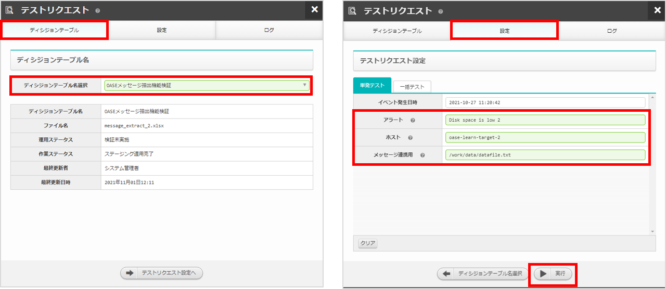Click システム管理者 value
This screenshot has width=666, height=289.
click(121, 168)
